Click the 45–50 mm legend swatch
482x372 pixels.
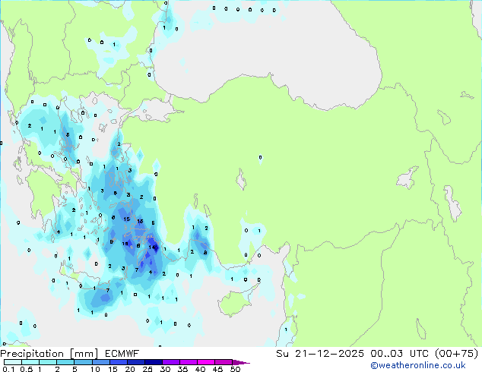(x=224, y=362)
